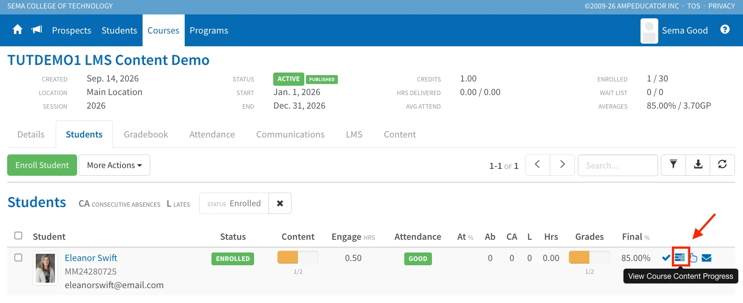The image size is (743, 303).
Task: Expand the More Actions dropdown
Action: coord(114,165)
